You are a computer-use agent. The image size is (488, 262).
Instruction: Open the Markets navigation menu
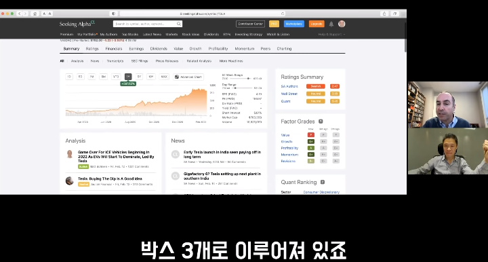point(171,34)
